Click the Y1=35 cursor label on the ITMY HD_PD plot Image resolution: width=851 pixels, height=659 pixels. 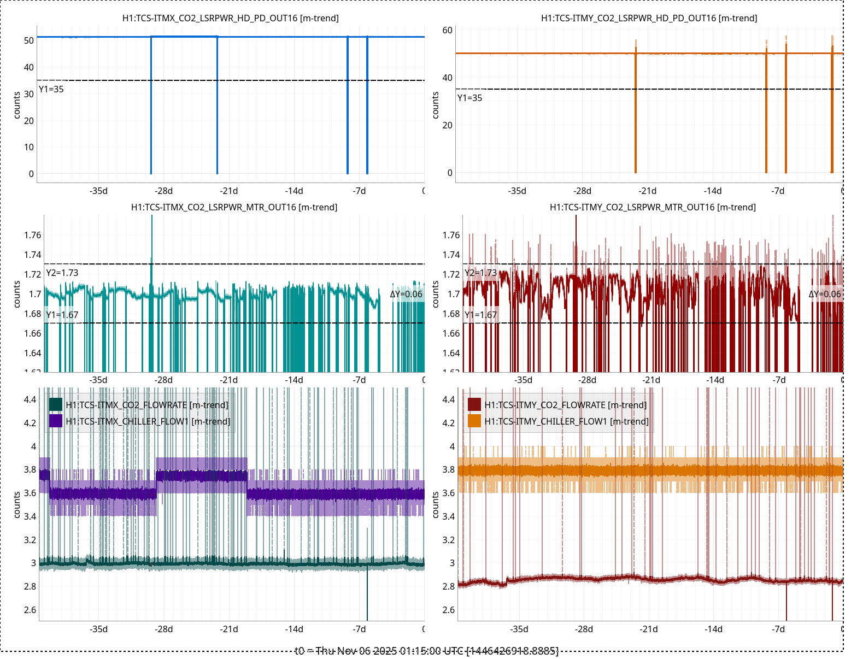coord(469,98)
